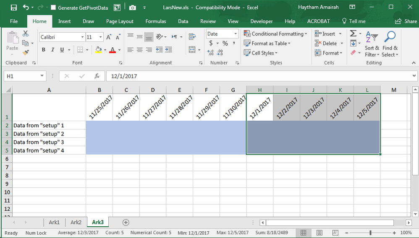Click the Merge & Center icon
Screen dimensions: 419x238
click(x=192, y=49)
